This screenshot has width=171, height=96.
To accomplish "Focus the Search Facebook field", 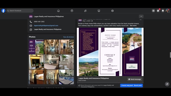I will tap(20, 11).
